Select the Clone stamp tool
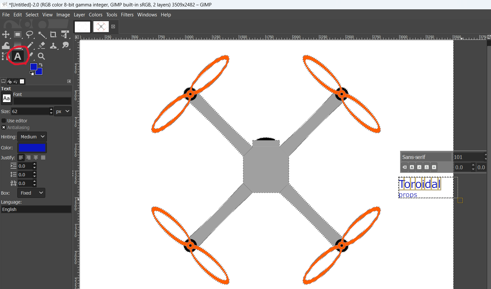491x289 pixels. (x=53, y=46)
